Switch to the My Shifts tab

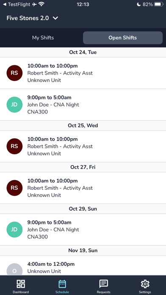click(43, 38)
